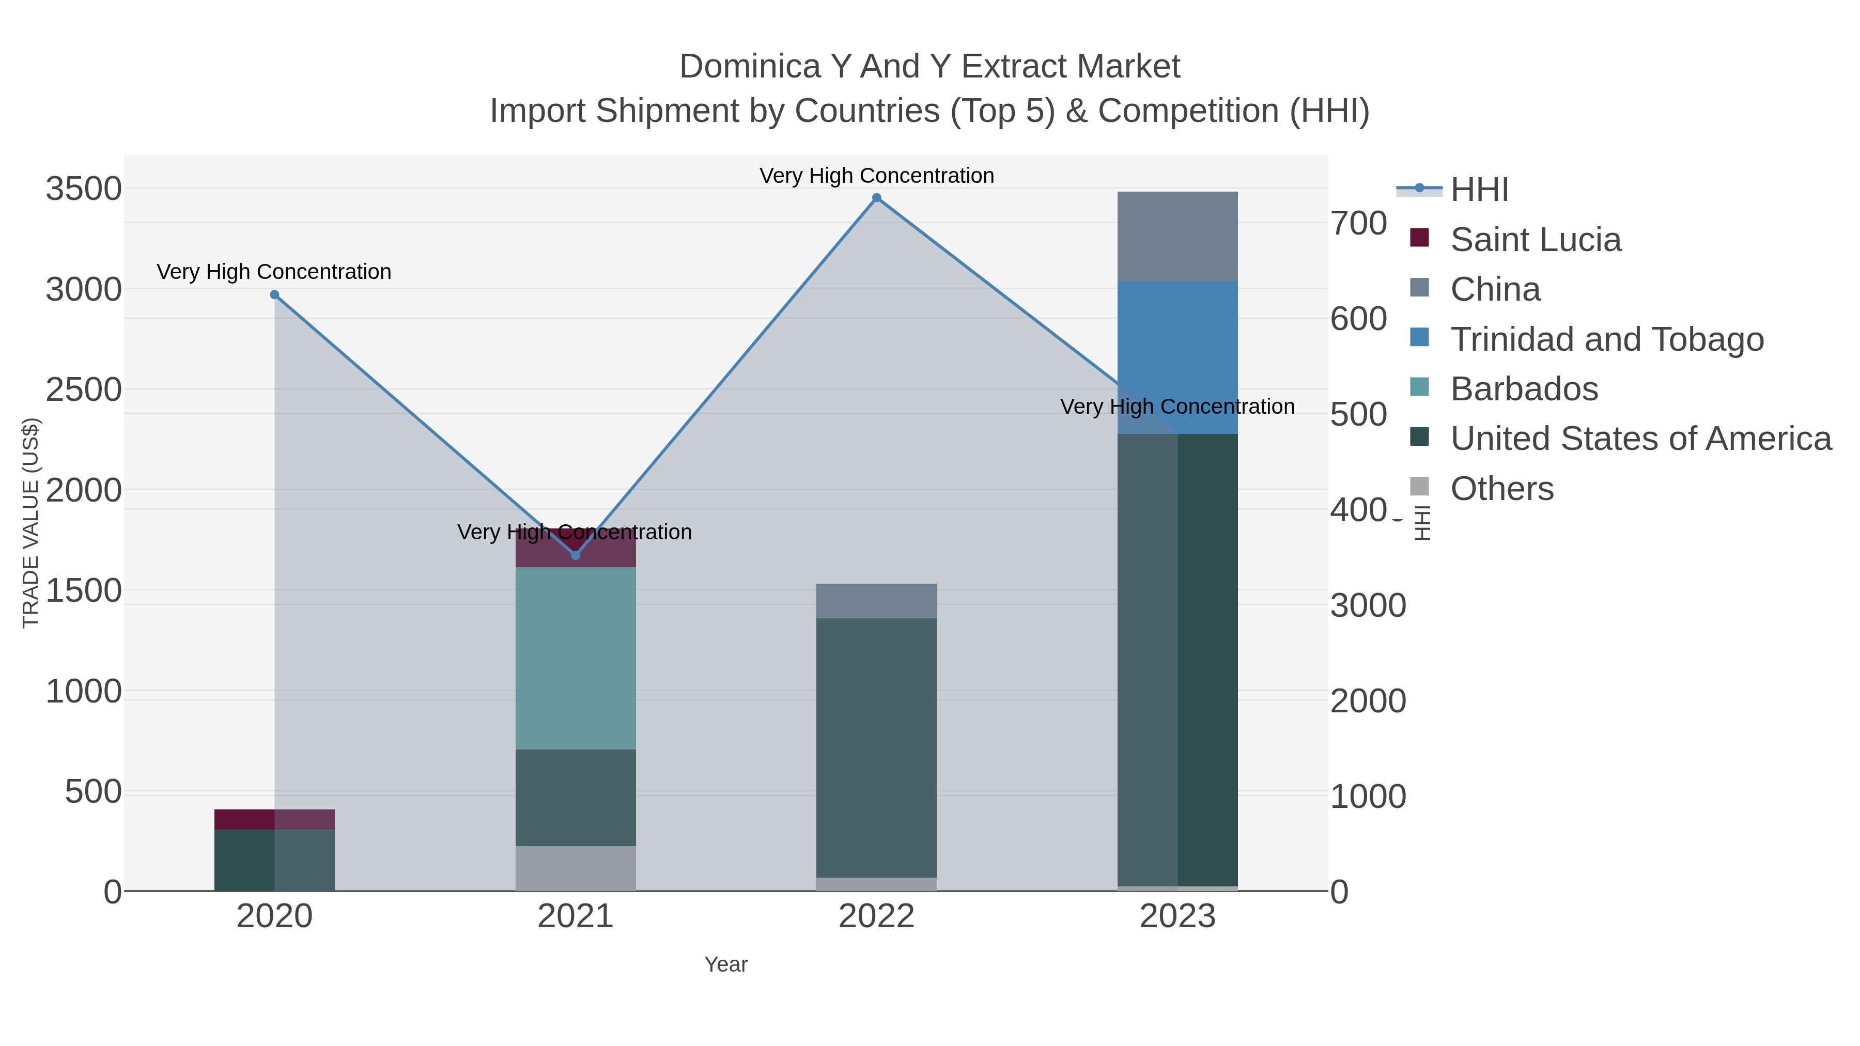Click the Others gray legend swatch
The height and width of the screenshot is (1046, 1860).
click(1420, 487)
